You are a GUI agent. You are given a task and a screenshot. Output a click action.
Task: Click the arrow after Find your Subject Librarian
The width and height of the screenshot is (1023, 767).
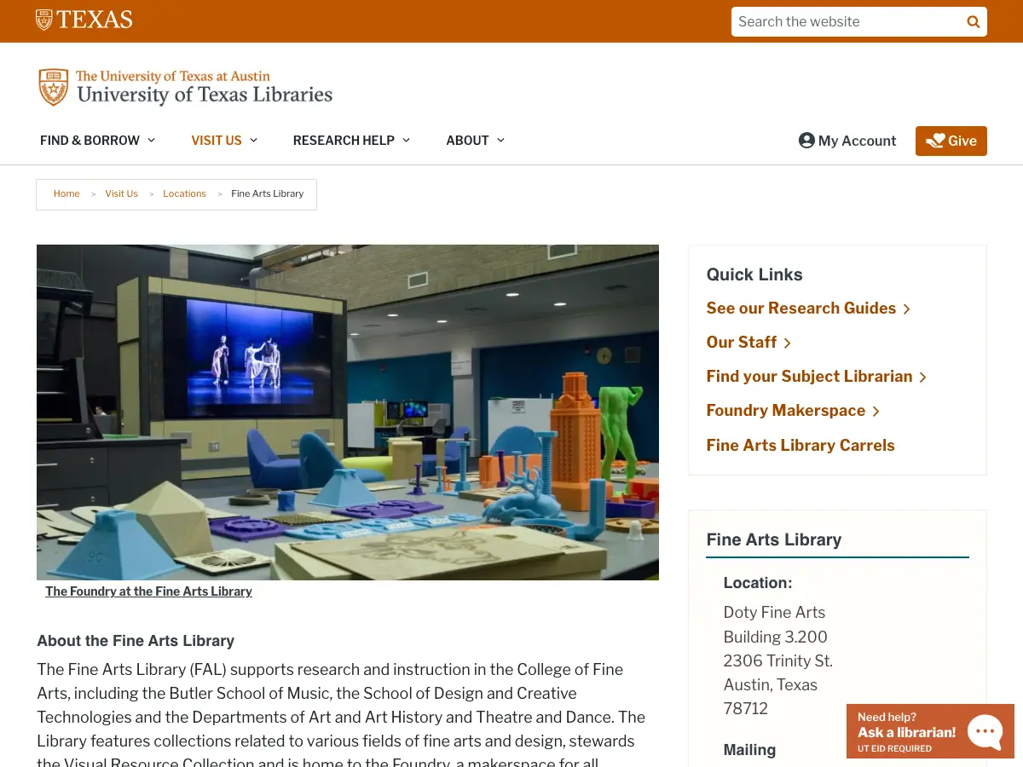922,378
